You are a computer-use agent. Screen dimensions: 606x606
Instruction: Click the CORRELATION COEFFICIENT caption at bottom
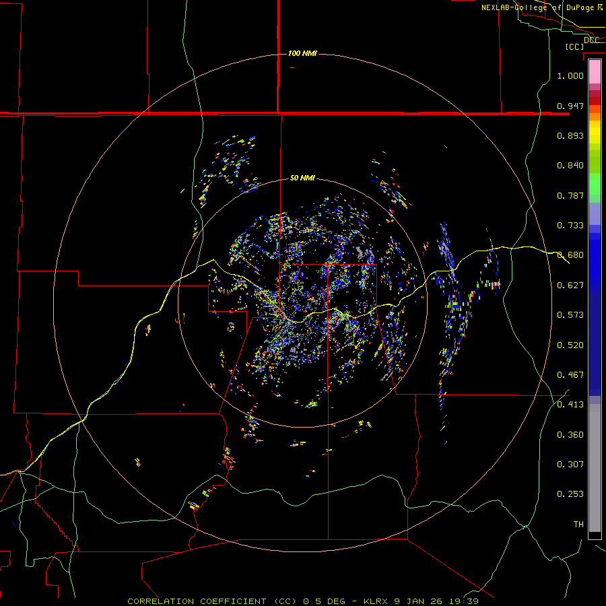[302, 601]
